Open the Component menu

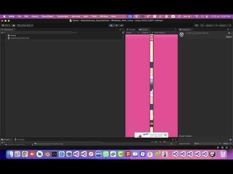point(63,16)
